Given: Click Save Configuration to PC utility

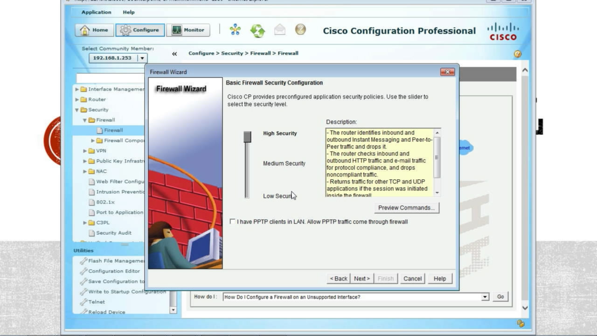Looking at the screenshot, I should click(x=112, y=281).
